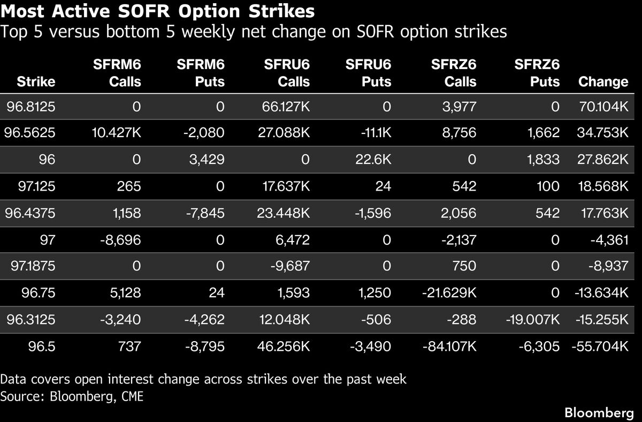Click the SFRU6 Puts column header

click(368, 73)
